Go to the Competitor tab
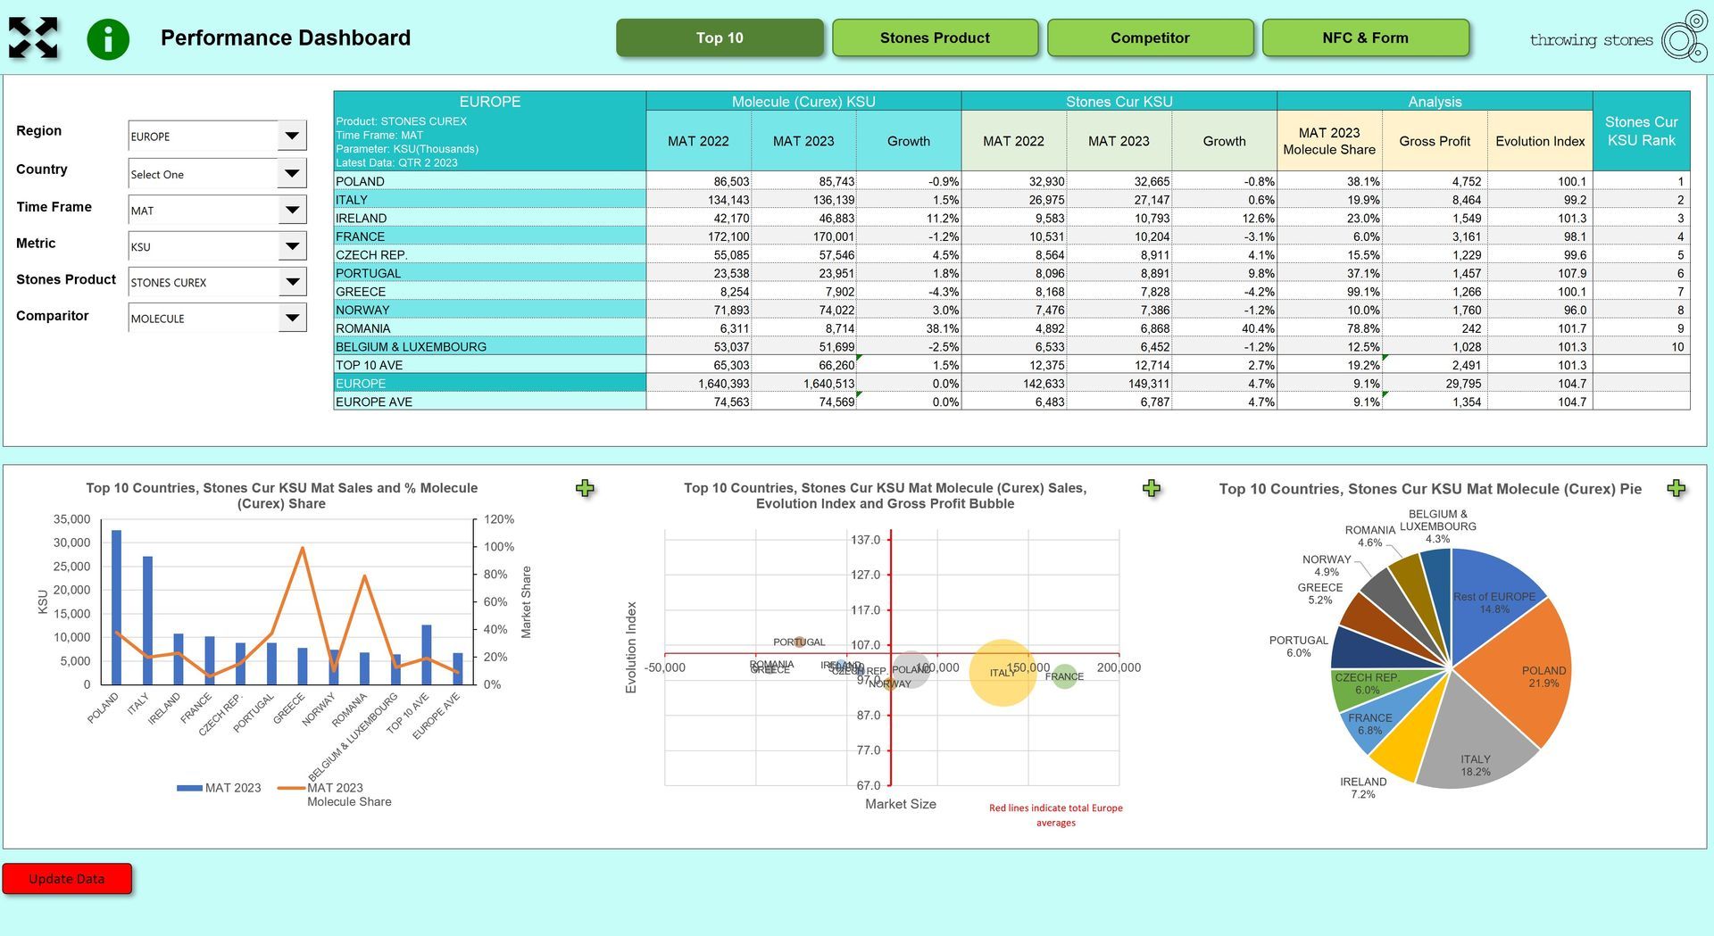Viewport: 1714px width, 936px height. point(1150,37)
